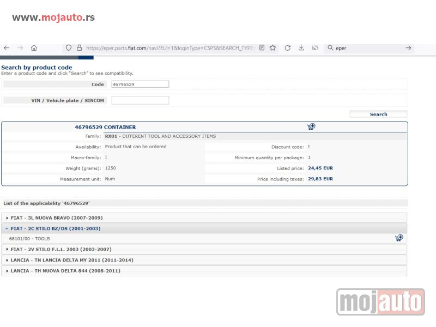Click the Search button

point(378,114)
